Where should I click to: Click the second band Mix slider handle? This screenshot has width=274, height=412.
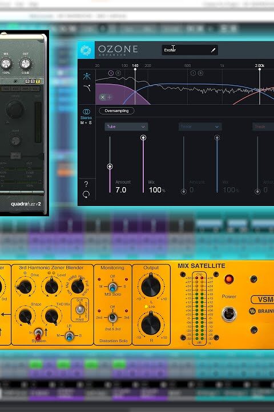click(x=217, y=137)
